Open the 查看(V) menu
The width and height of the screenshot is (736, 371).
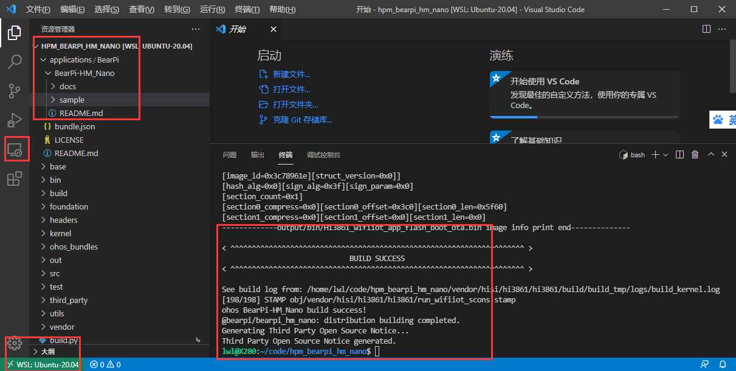pyautogui.click(x=142, y=10)
